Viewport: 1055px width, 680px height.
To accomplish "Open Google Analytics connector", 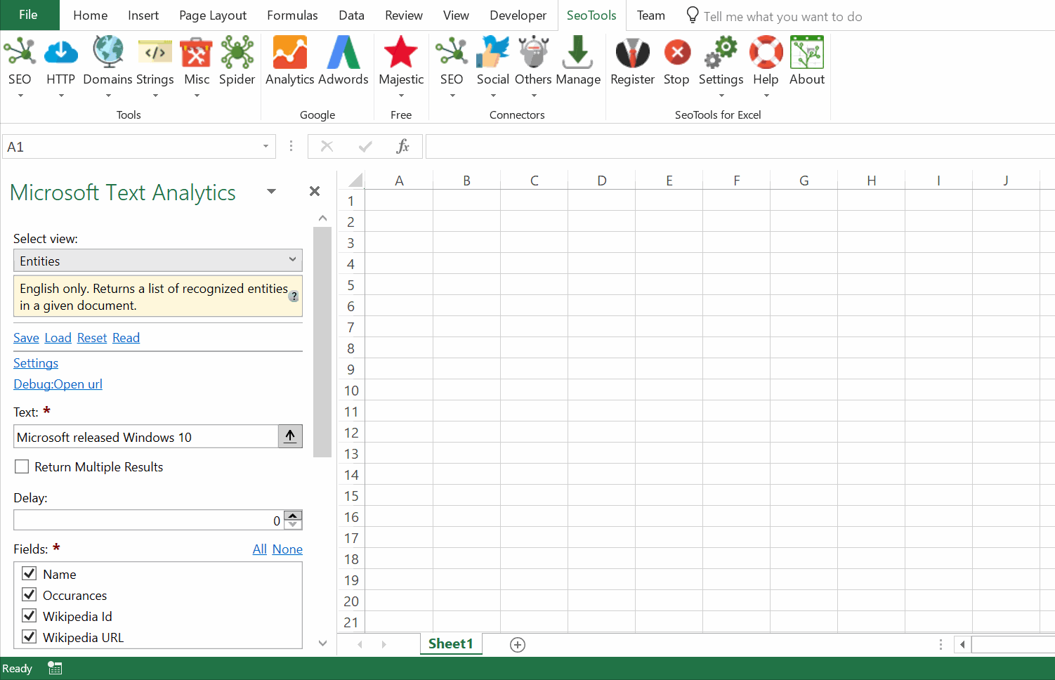I will [289, 52].
